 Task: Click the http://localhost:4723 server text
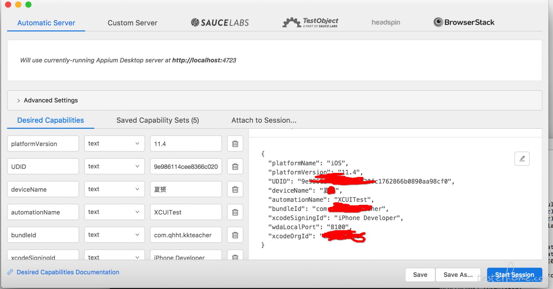204,60
